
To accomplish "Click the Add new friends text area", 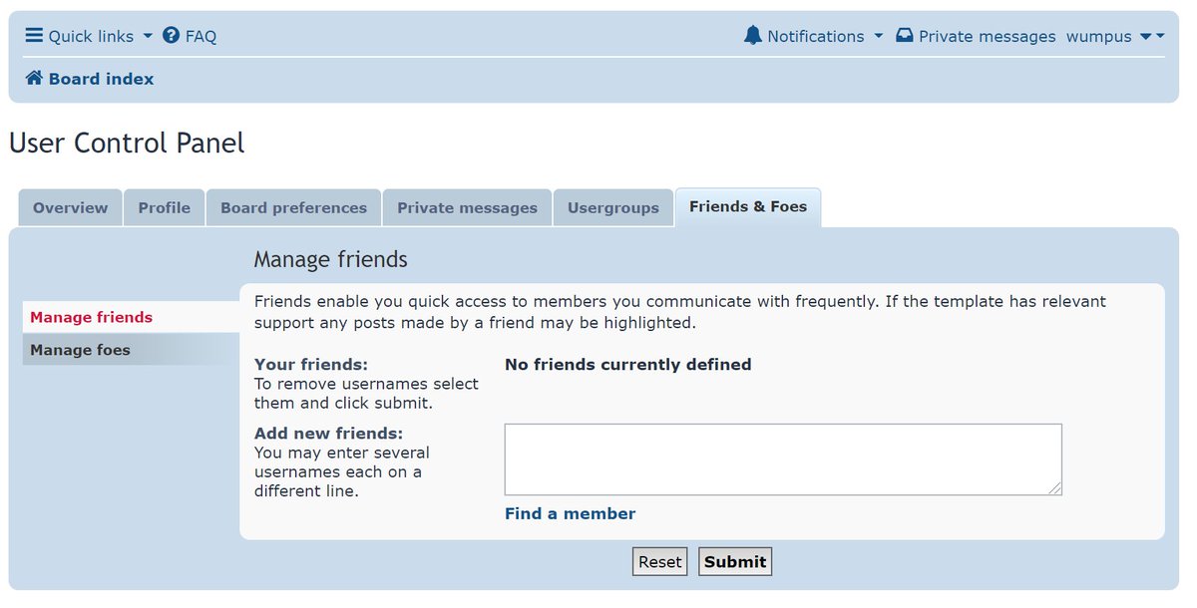I will coord(783,459).
